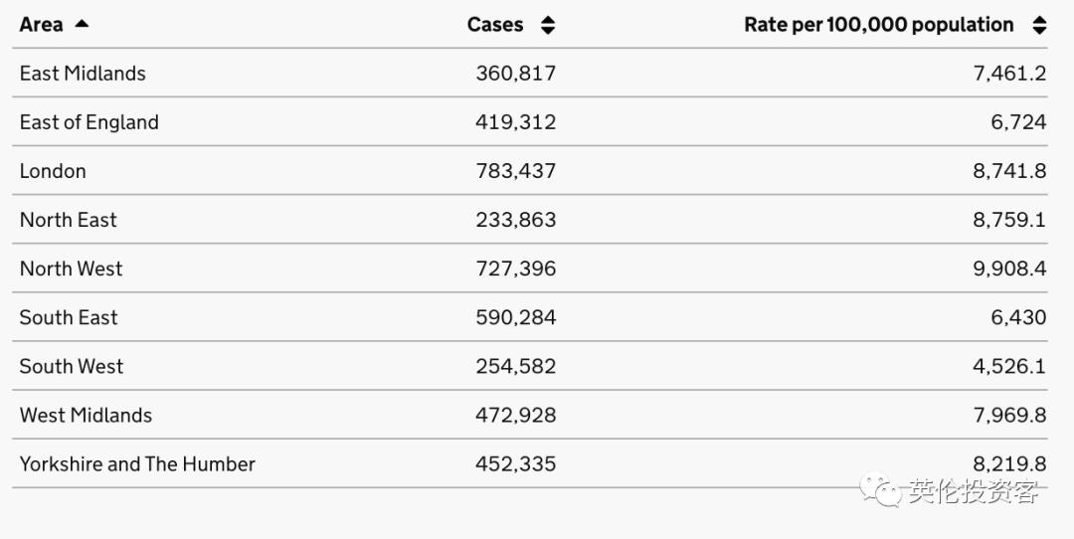Screen dimensions: 1074x539
Task: Click North West rate value 9,908.4
Action: click(x=1009, y=269)
